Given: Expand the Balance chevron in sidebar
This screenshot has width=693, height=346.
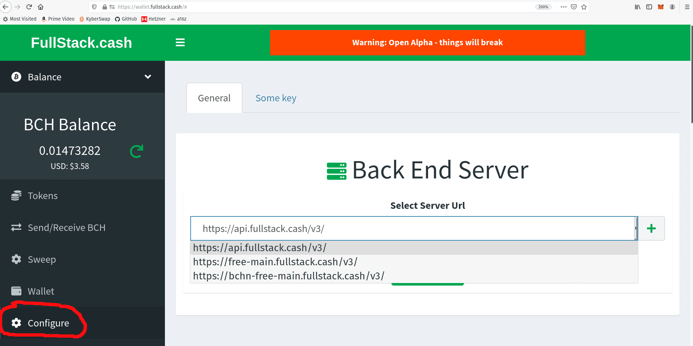Looking at the screenshot, I should pyautogui.click(x=148, y=77).
